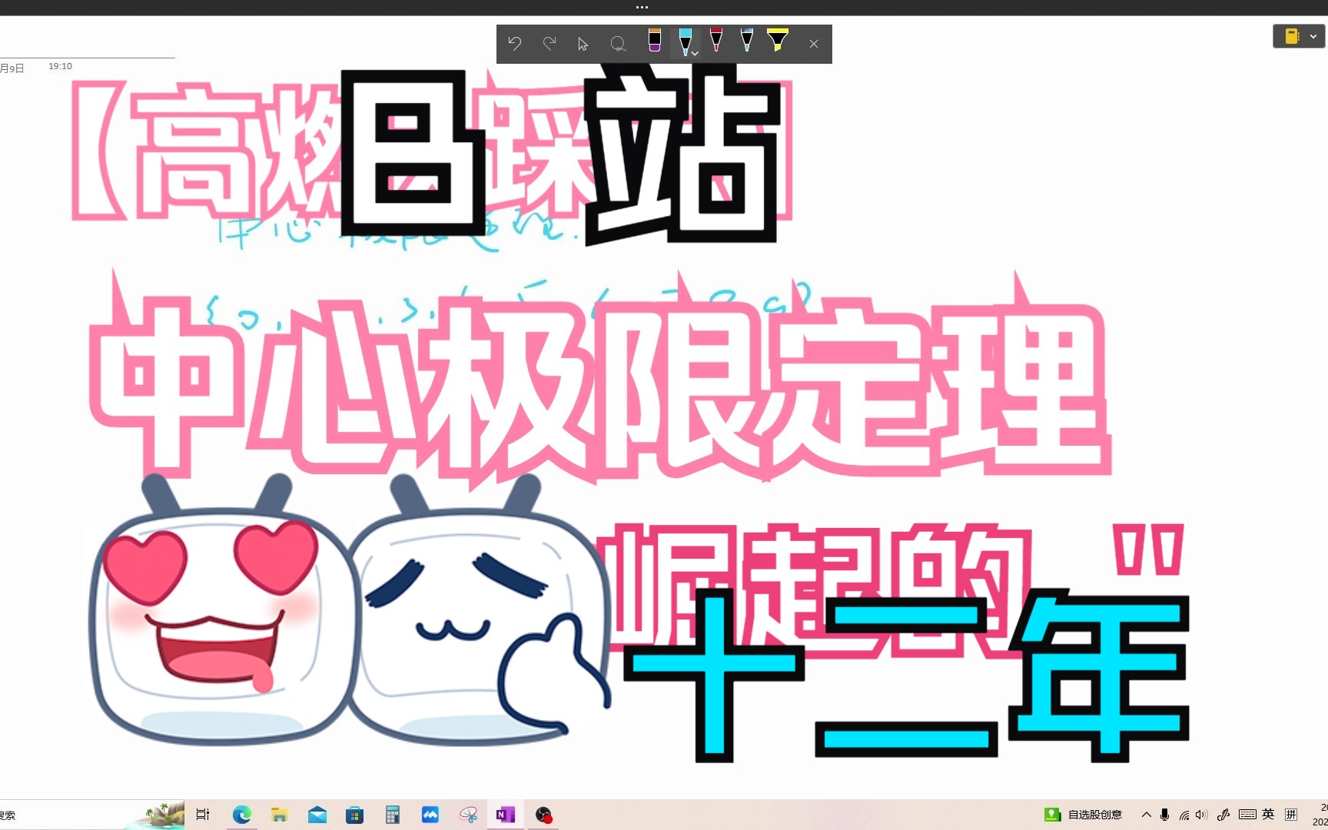Click the yellow notebook icon top right
The image size is (1328, 830).
(x=1292, y=36)
